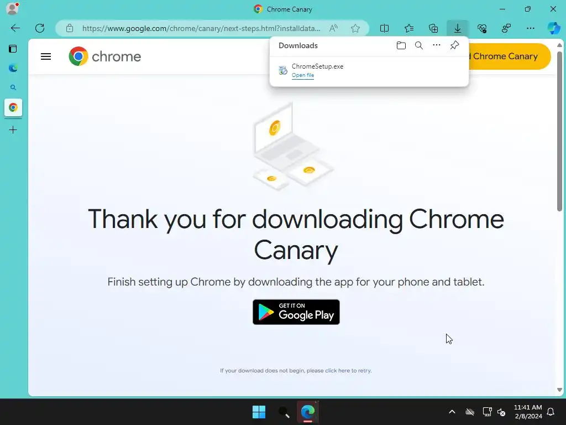Open Browser essentials heart icon
566x425 pixels.
click(x=482, y=28)
